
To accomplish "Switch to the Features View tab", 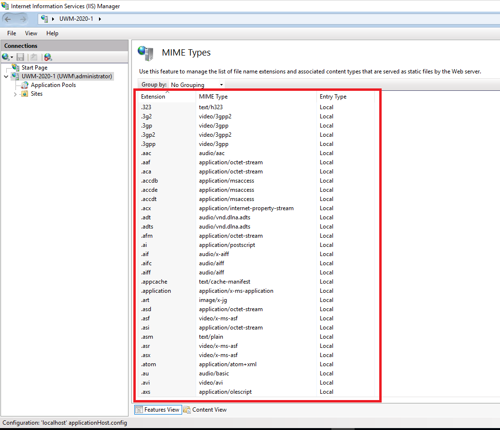I will [x=157, y=410].
